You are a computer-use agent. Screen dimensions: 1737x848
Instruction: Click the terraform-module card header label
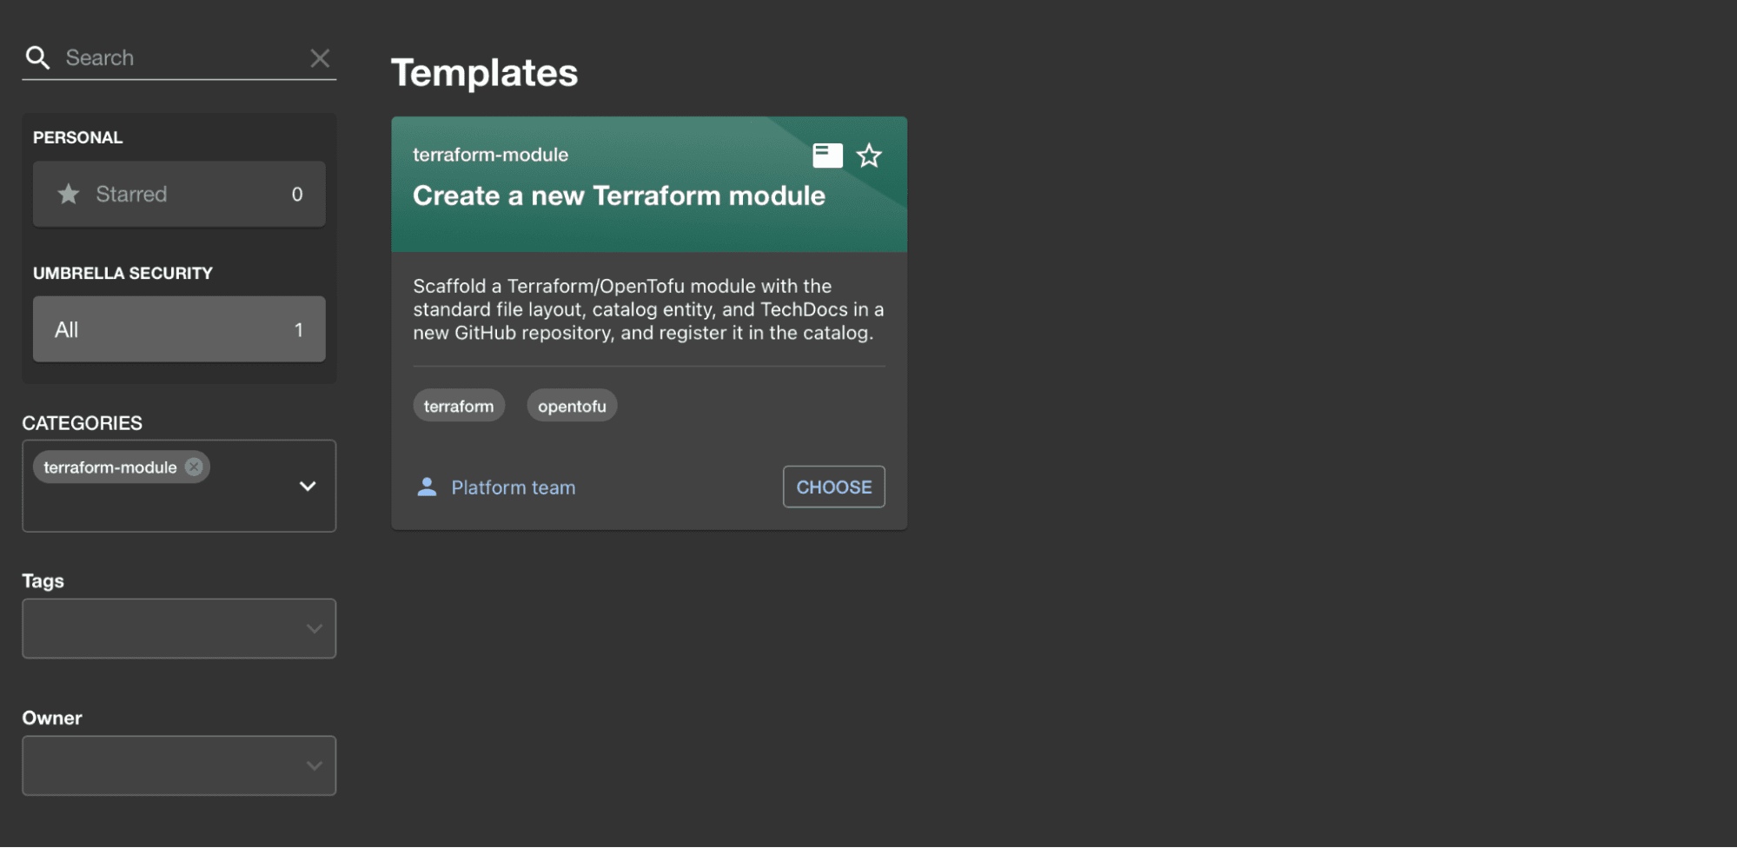(490, 155)
